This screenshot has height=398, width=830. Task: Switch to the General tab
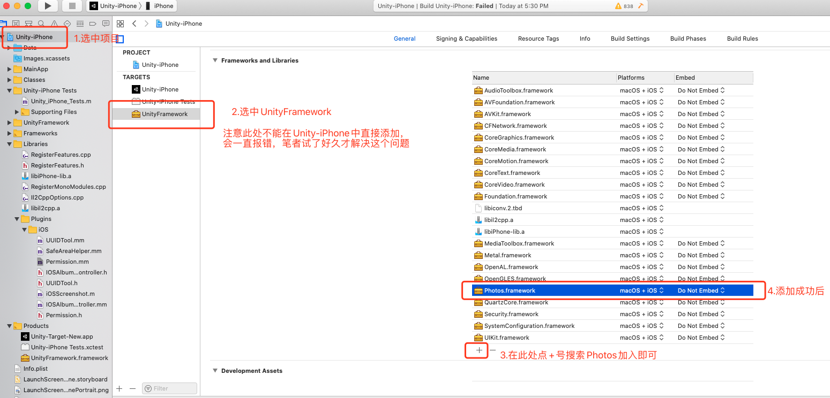click(405, 39)
